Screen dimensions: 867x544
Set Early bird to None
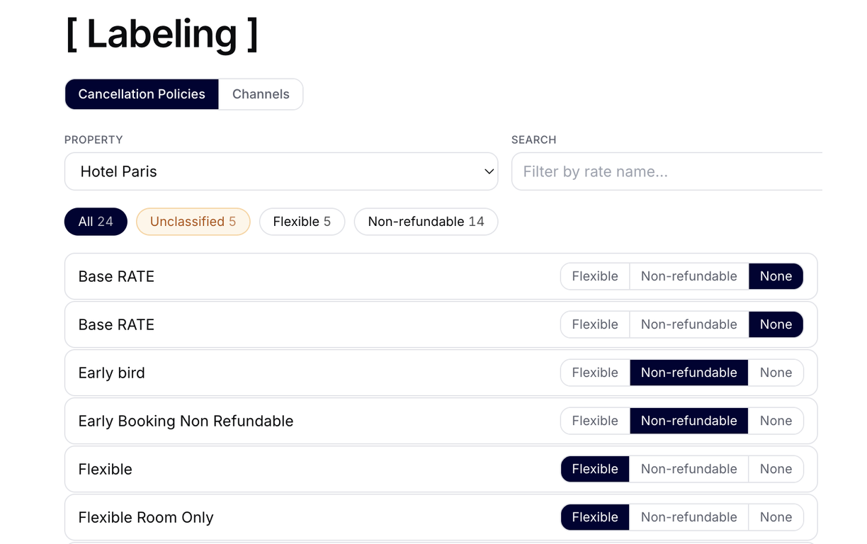pos(776,373)
